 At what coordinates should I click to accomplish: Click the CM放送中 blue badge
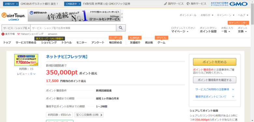click(x=73, y=4)
